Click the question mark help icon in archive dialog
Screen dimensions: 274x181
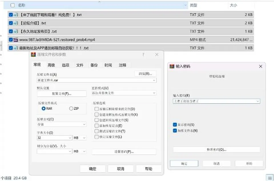pos(143,55)
